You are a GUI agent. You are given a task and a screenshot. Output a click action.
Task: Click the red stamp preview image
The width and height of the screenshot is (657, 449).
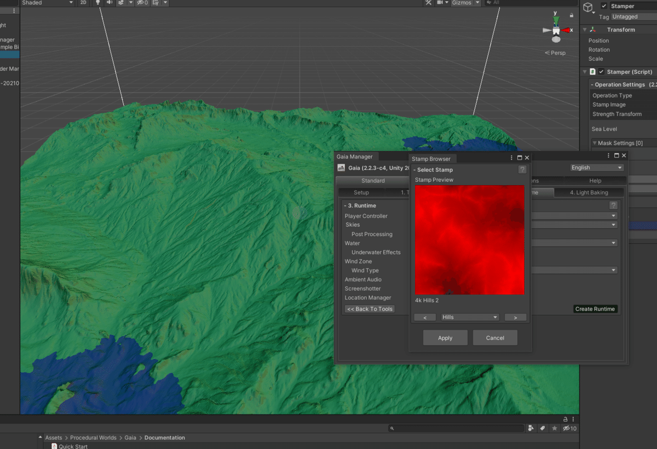pos(470,240)
